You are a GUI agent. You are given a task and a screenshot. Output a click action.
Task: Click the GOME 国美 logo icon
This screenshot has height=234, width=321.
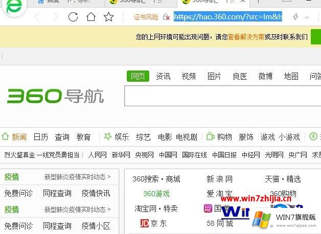(x=208, y=208)
